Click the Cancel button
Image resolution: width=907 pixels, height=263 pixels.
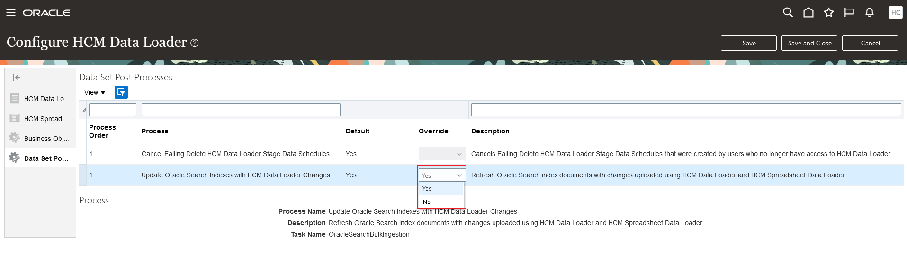(870, 43)
